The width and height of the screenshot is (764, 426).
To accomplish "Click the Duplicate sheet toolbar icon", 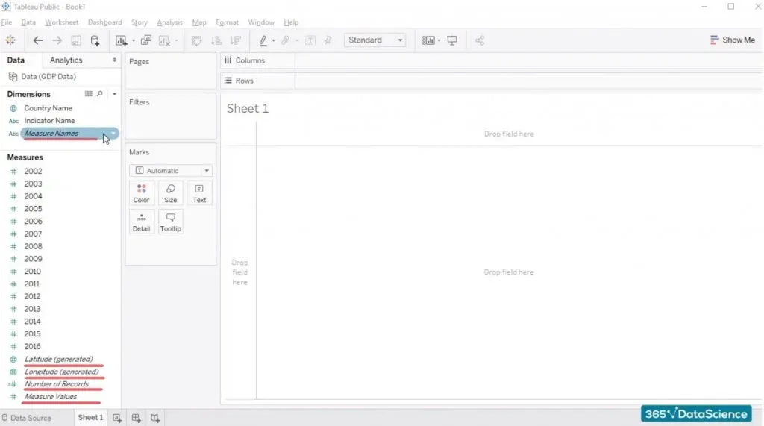I will (x=145, y=40).
